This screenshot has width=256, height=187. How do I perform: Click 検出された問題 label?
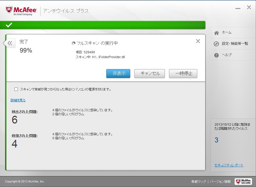coord(25,112)
